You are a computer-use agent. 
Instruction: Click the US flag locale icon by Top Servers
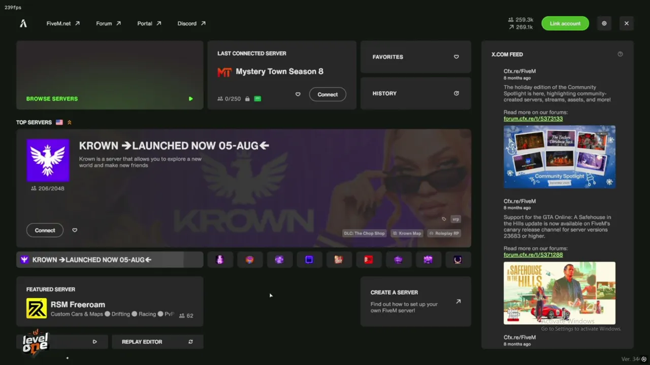(59, 122)
